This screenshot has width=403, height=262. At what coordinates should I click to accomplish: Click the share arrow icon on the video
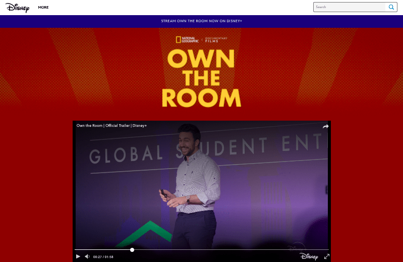326,126
